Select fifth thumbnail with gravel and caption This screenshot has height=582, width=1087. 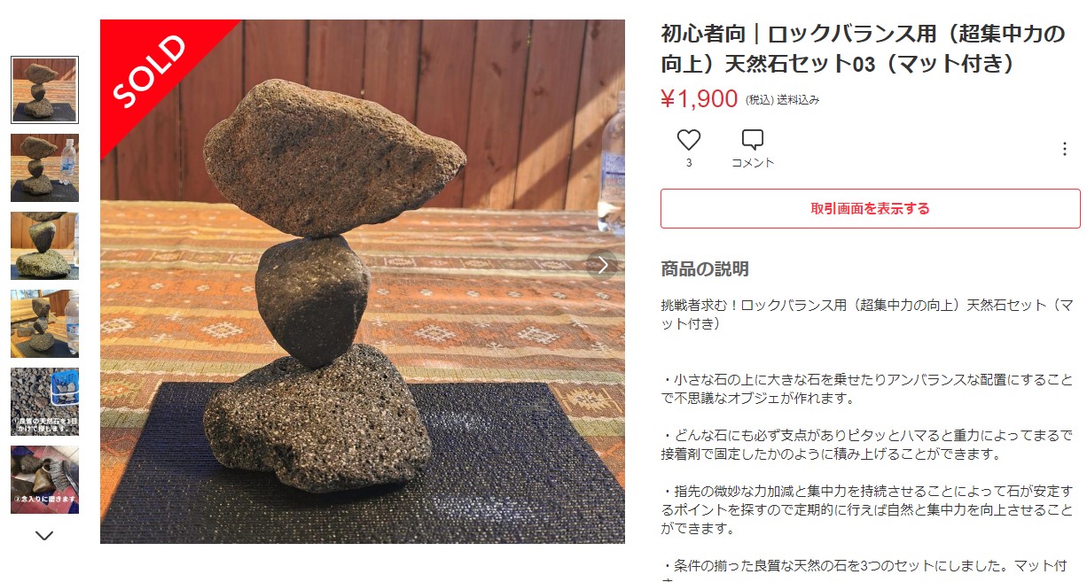pyautogui.click(x=44, y=401)
